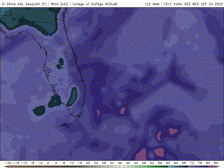Click the 0 color scale label
The width and height of the screenshot is (224, 168).
click(48, 163)
